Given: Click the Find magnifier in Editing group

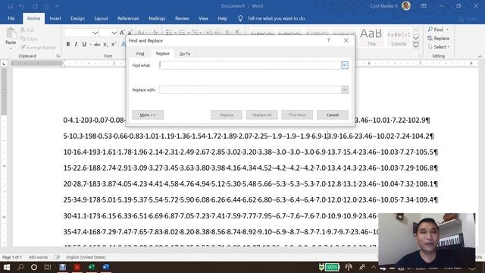Looking at the screenshot, I should coord(435,30).
